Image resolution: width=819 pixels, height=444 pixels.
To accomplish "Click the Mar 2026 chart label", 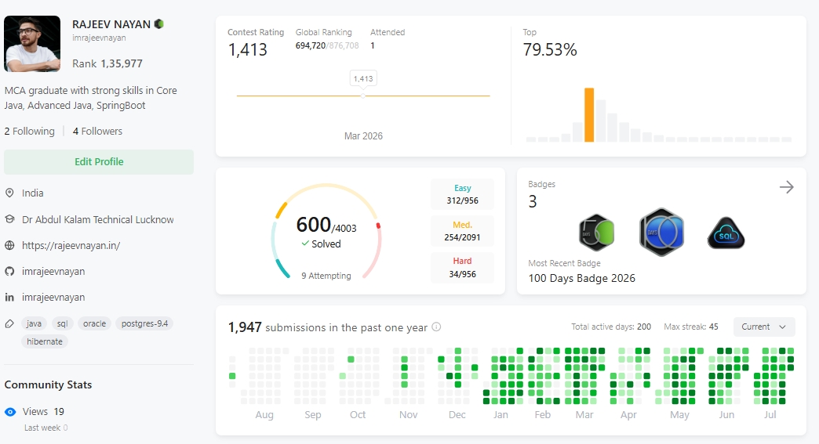I will (x=363, y=136).
